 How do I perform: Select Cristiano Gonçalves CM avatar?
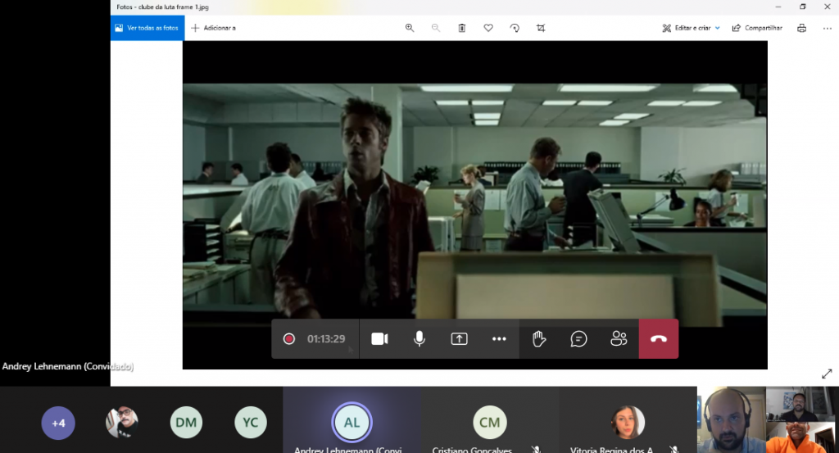point(490,423)
